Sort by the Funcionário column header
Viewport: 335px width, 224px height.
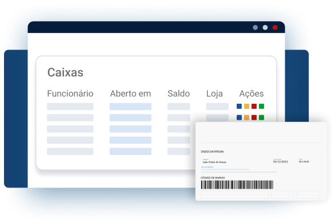click(70, 93)
